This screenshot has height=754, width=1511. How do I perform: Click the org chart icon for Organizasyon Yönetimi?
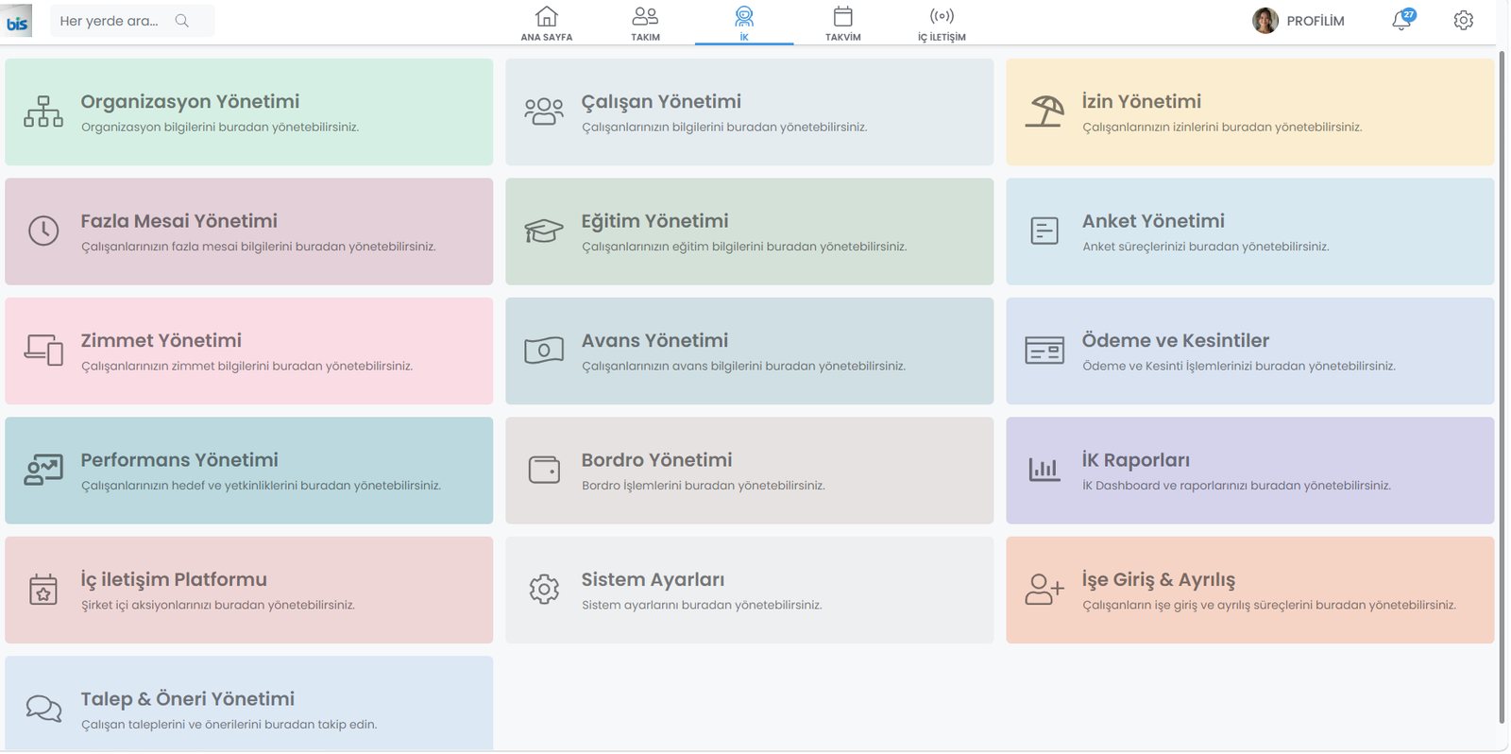pyautogui.click(x=43, y=111)
